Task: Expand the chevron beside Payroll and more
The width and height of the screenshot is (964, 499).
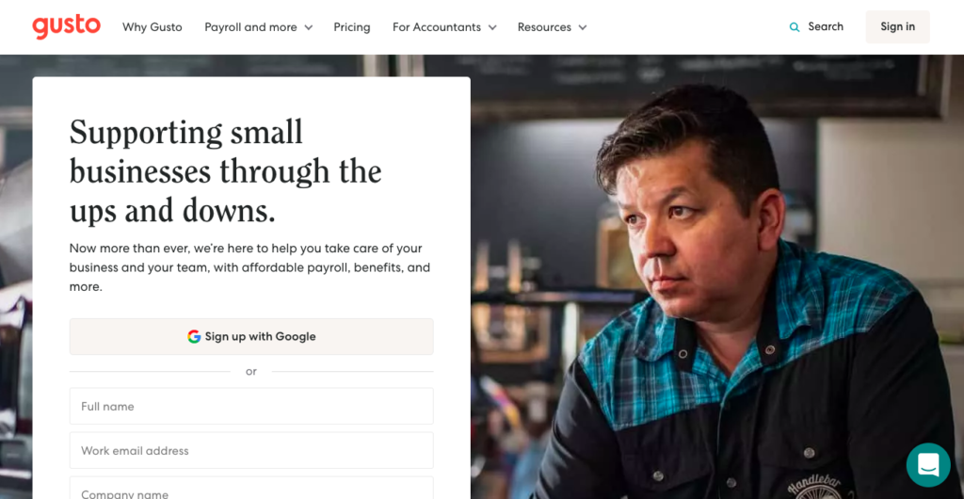Action: (309, 27)
